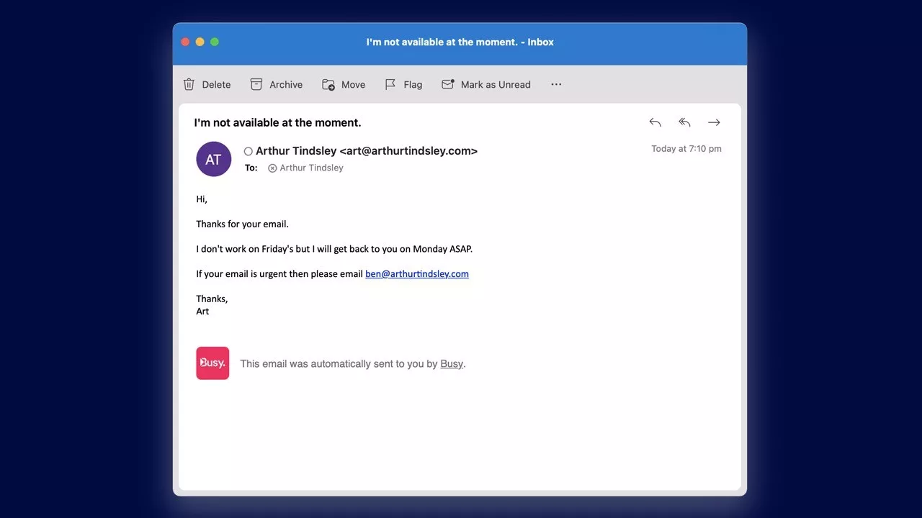Viewport: 922px width, 518px height.
Task: Maximize the window with the green button
Action: 214,42
